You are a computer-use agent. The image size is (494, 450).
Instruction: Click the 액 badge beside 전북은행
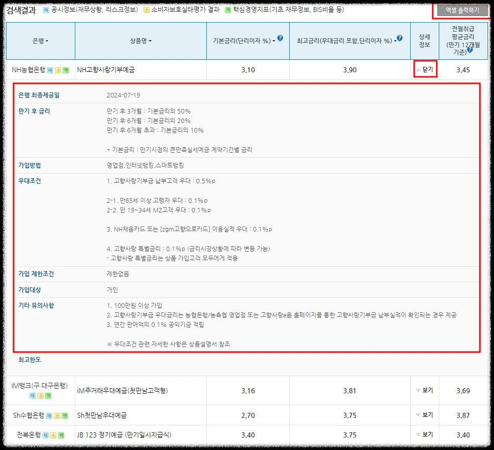pyautogui.click(x=60, y=436)
